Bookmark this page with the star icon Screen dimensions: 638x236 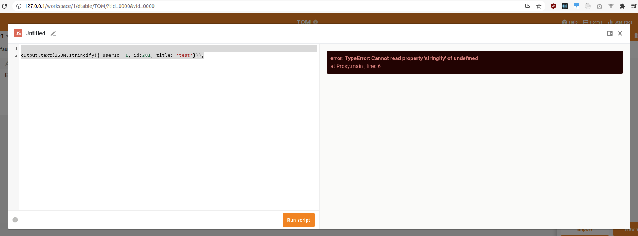539,6
